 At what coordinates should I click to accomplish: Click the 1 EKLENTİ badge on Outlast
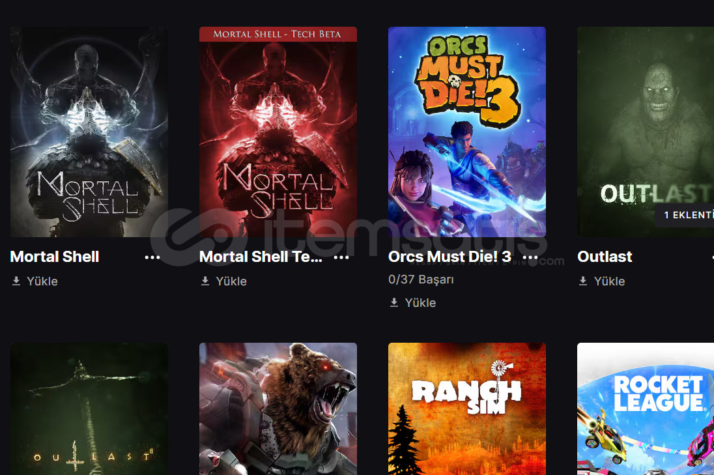[x=685, y=216]
